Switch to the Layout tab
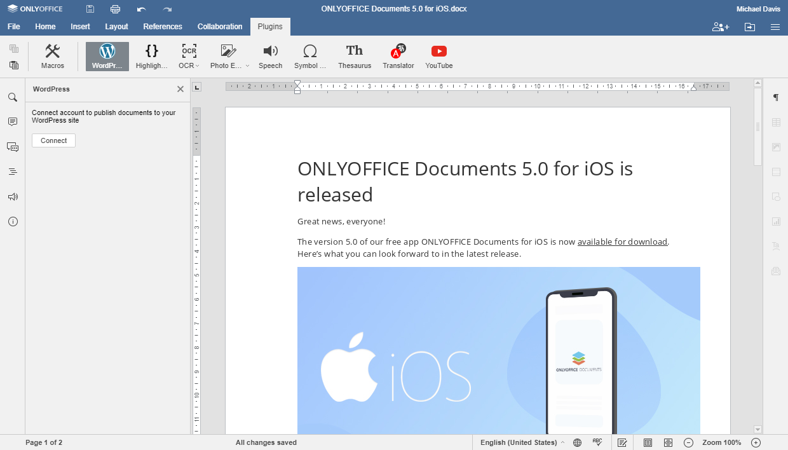This screenshot has width=788, height=450. [116, 27]
